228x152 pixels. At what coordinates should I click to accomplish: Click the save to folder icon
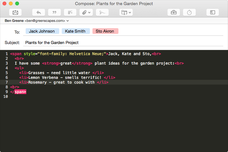click(124, 12)
